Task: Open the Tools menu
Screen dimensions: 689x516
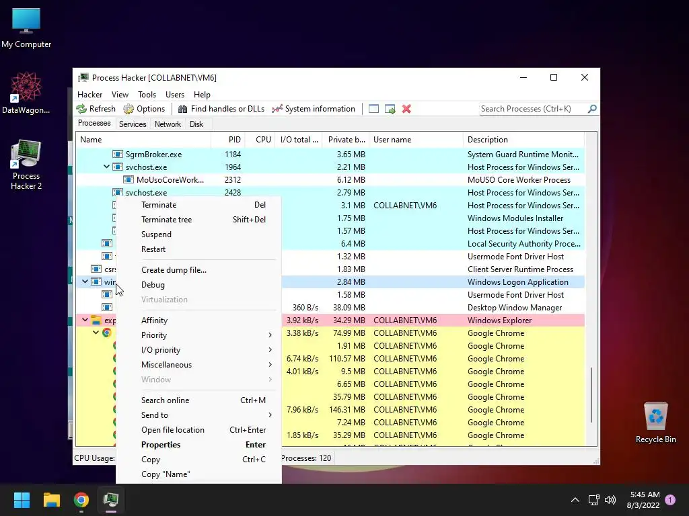Action: tap(147, 94)
